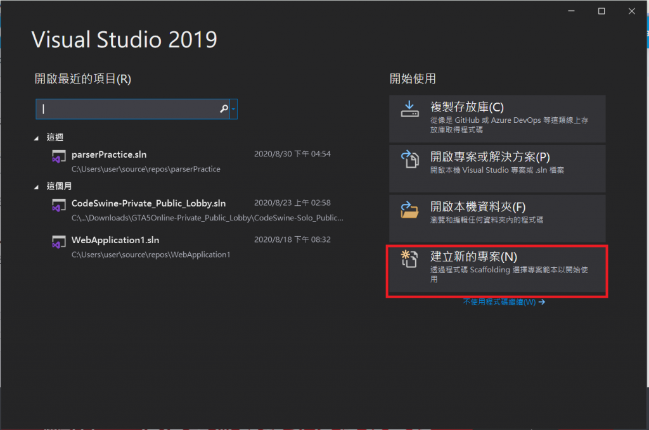
Task: Click the CodeSwine-Private_Public_Lobby.sln solution icon
Action: 58,205
